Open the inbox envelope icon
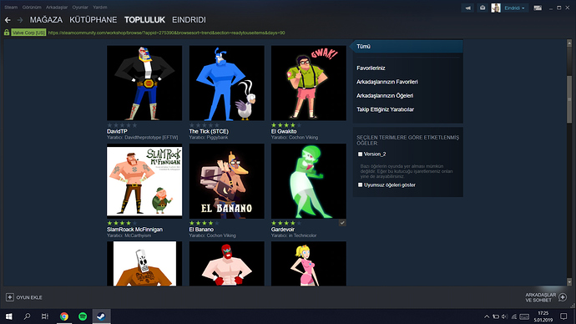 click(483, 8)
